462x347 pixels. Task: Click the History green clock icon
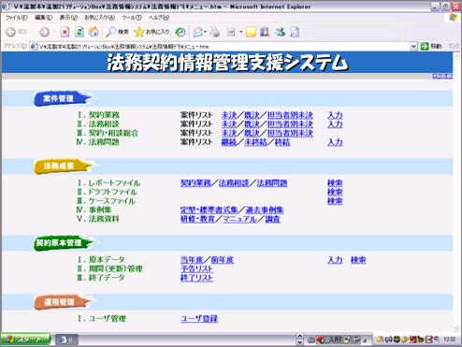(x=180, y=32)
